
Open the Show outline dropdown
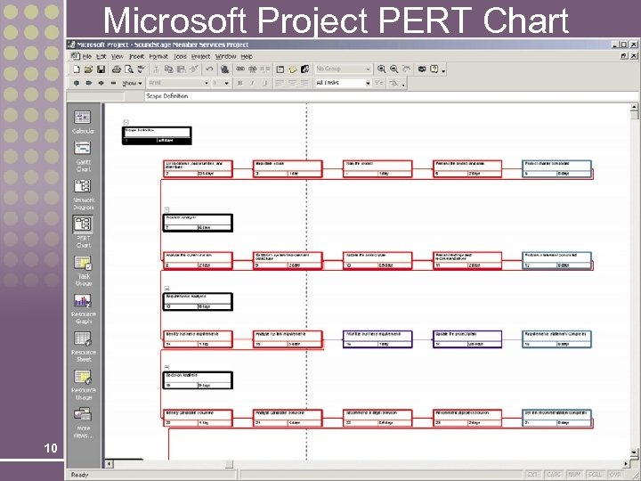132,83
